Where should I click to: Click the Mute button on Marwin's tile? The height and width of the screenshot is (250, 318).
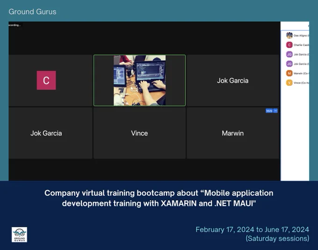click(x=269, y=111)
